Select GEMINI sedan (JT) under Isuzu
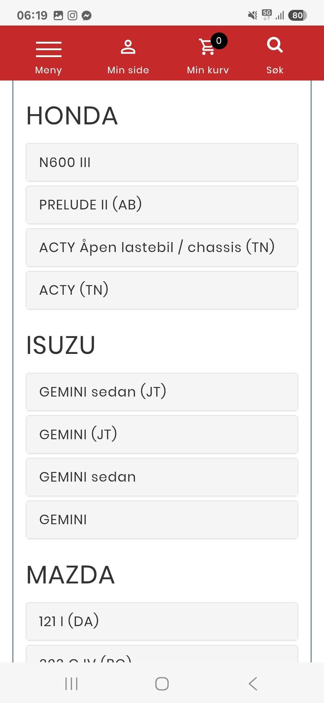The width and height of the screenshot is (324, 703). tap(162, 392)
